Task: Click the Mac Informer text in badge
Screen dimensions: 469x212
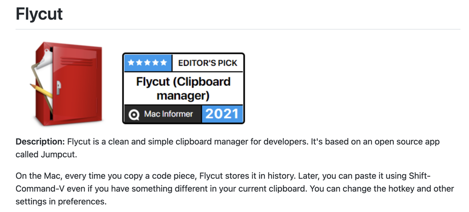Action: [168, 114]
